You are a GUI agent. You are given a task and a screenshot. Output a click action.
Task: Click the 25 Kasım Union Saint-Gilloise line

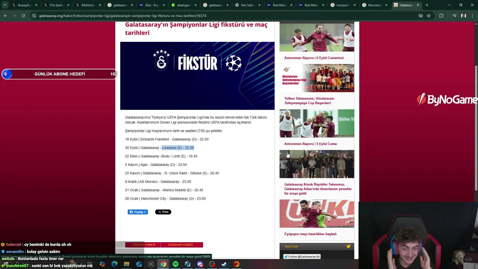(x=172, y=173)
